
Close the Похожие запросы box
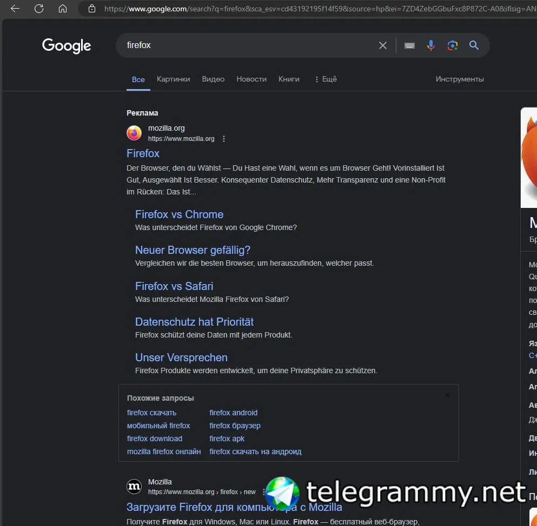click(x=448, y=395)
